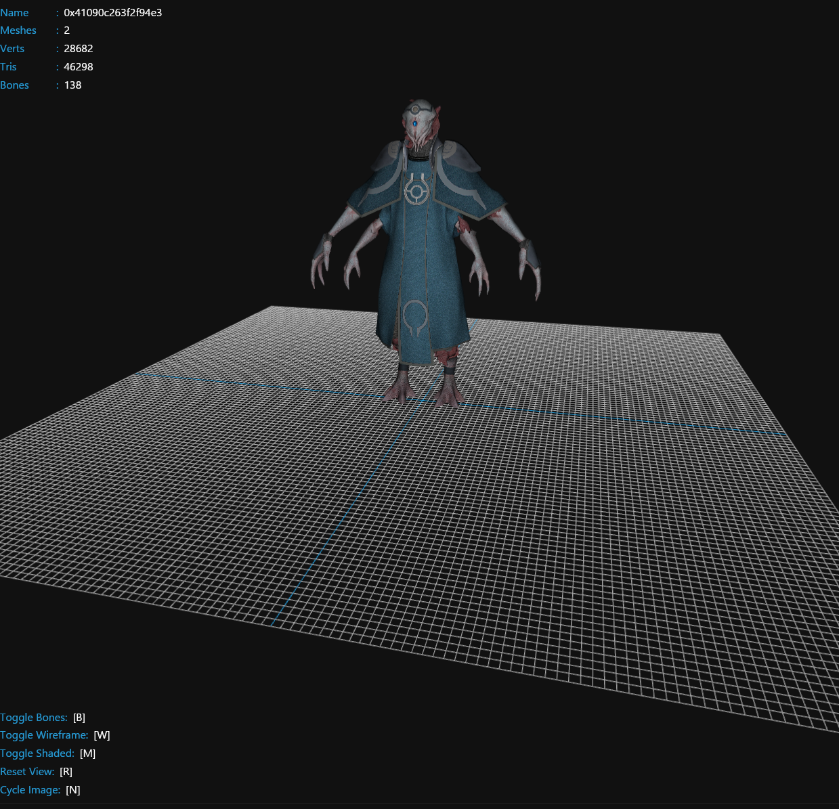Click the 'Meshes' label
The width and height of the screenshot is (839, 809).
pyautogui.click(x=18, y=30)
